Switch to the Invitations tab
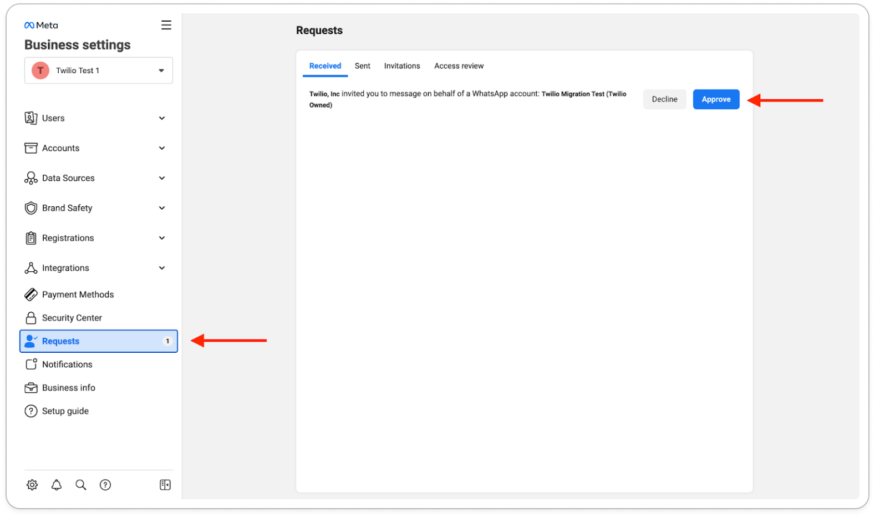 click(402, 66)
